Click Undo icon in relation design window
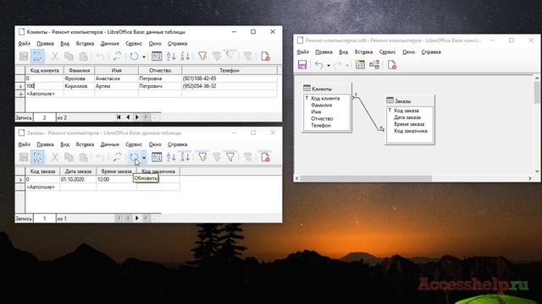Viewport: 542px width, 304px height. (319, 65)
